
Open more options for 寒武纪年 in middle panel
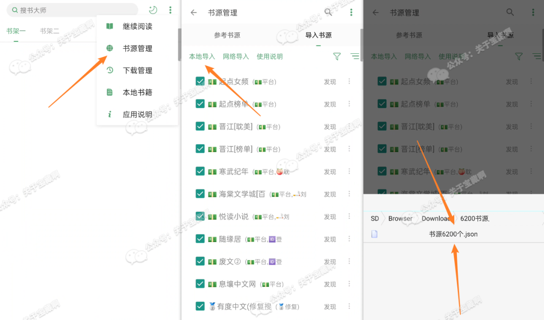point(350,171)
